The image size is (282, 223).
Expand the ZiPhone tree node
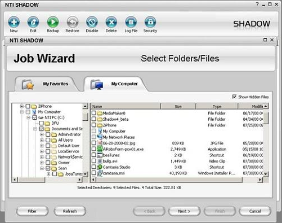[22, 106]
